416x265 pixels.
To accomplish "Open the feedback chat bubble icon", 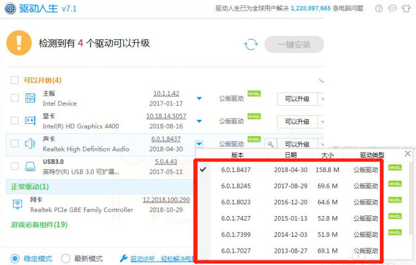I will click(392, 8).
